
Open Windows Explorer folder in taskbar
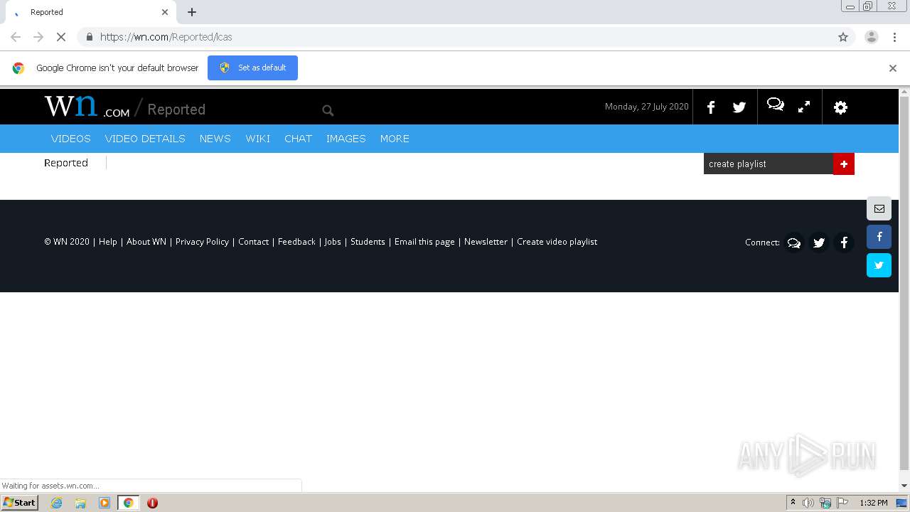[80, 503]
